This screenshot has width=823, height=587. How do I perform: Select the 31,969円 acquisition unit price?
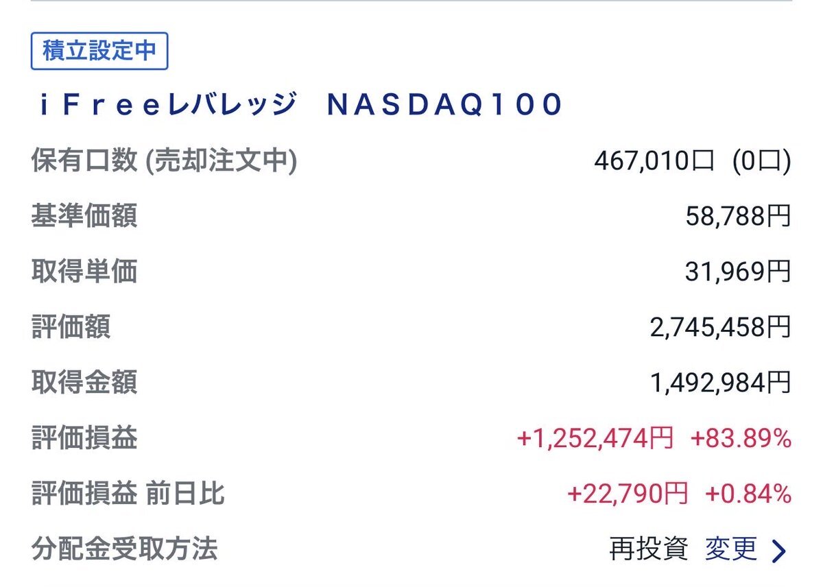(738, 272)
